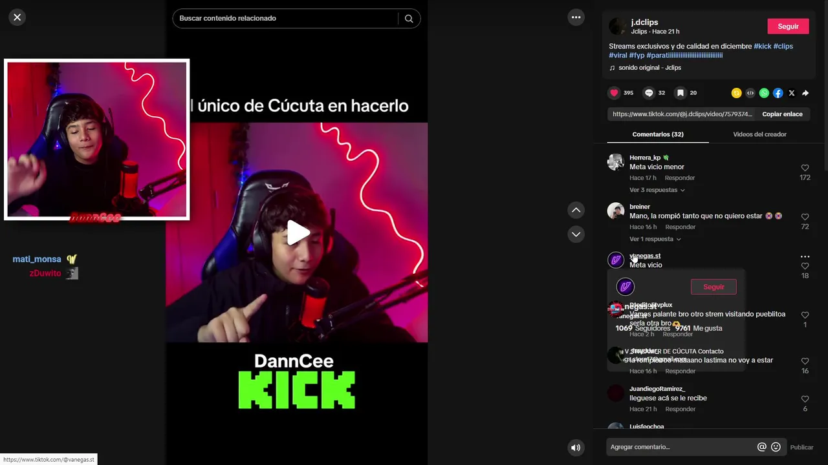Like the video with heart icon
828x465 pixels.
[x=614, y=93]
